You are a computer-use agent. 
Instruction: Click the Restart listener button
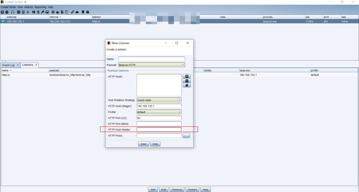pos(192,189)
